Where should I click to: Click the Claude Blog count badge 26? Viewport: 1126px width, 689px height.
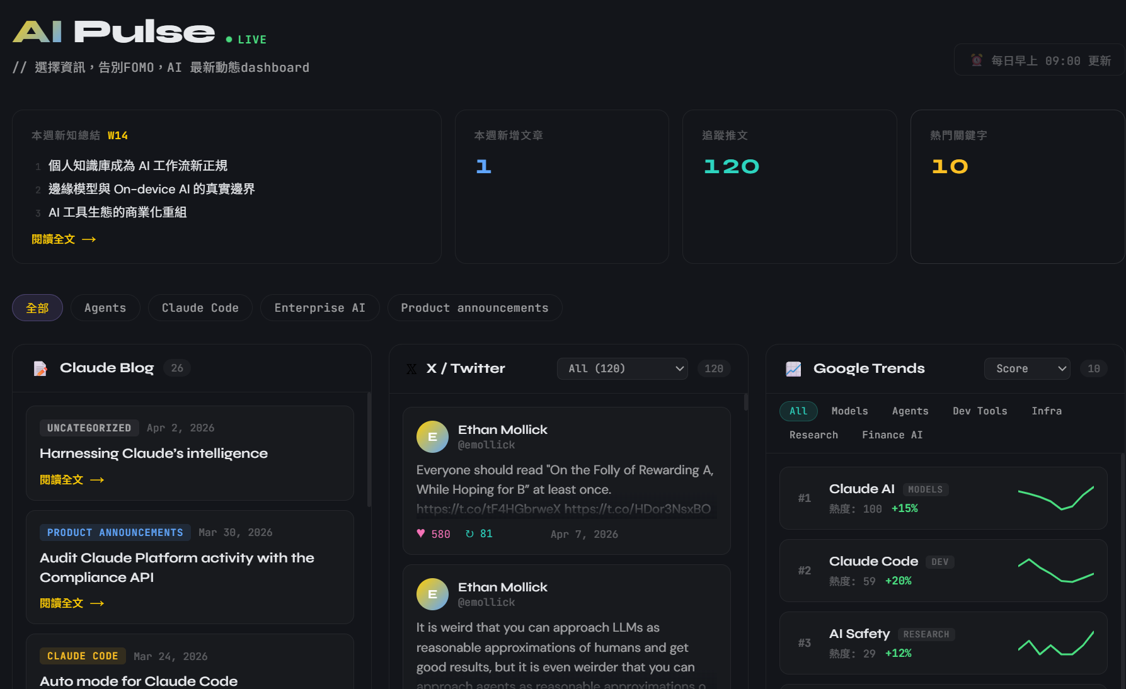[177, 368]
